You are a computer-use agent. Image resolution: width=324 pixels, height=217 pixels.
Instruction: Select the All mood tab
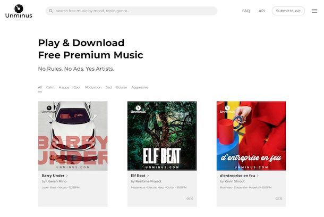pos(40,87)
